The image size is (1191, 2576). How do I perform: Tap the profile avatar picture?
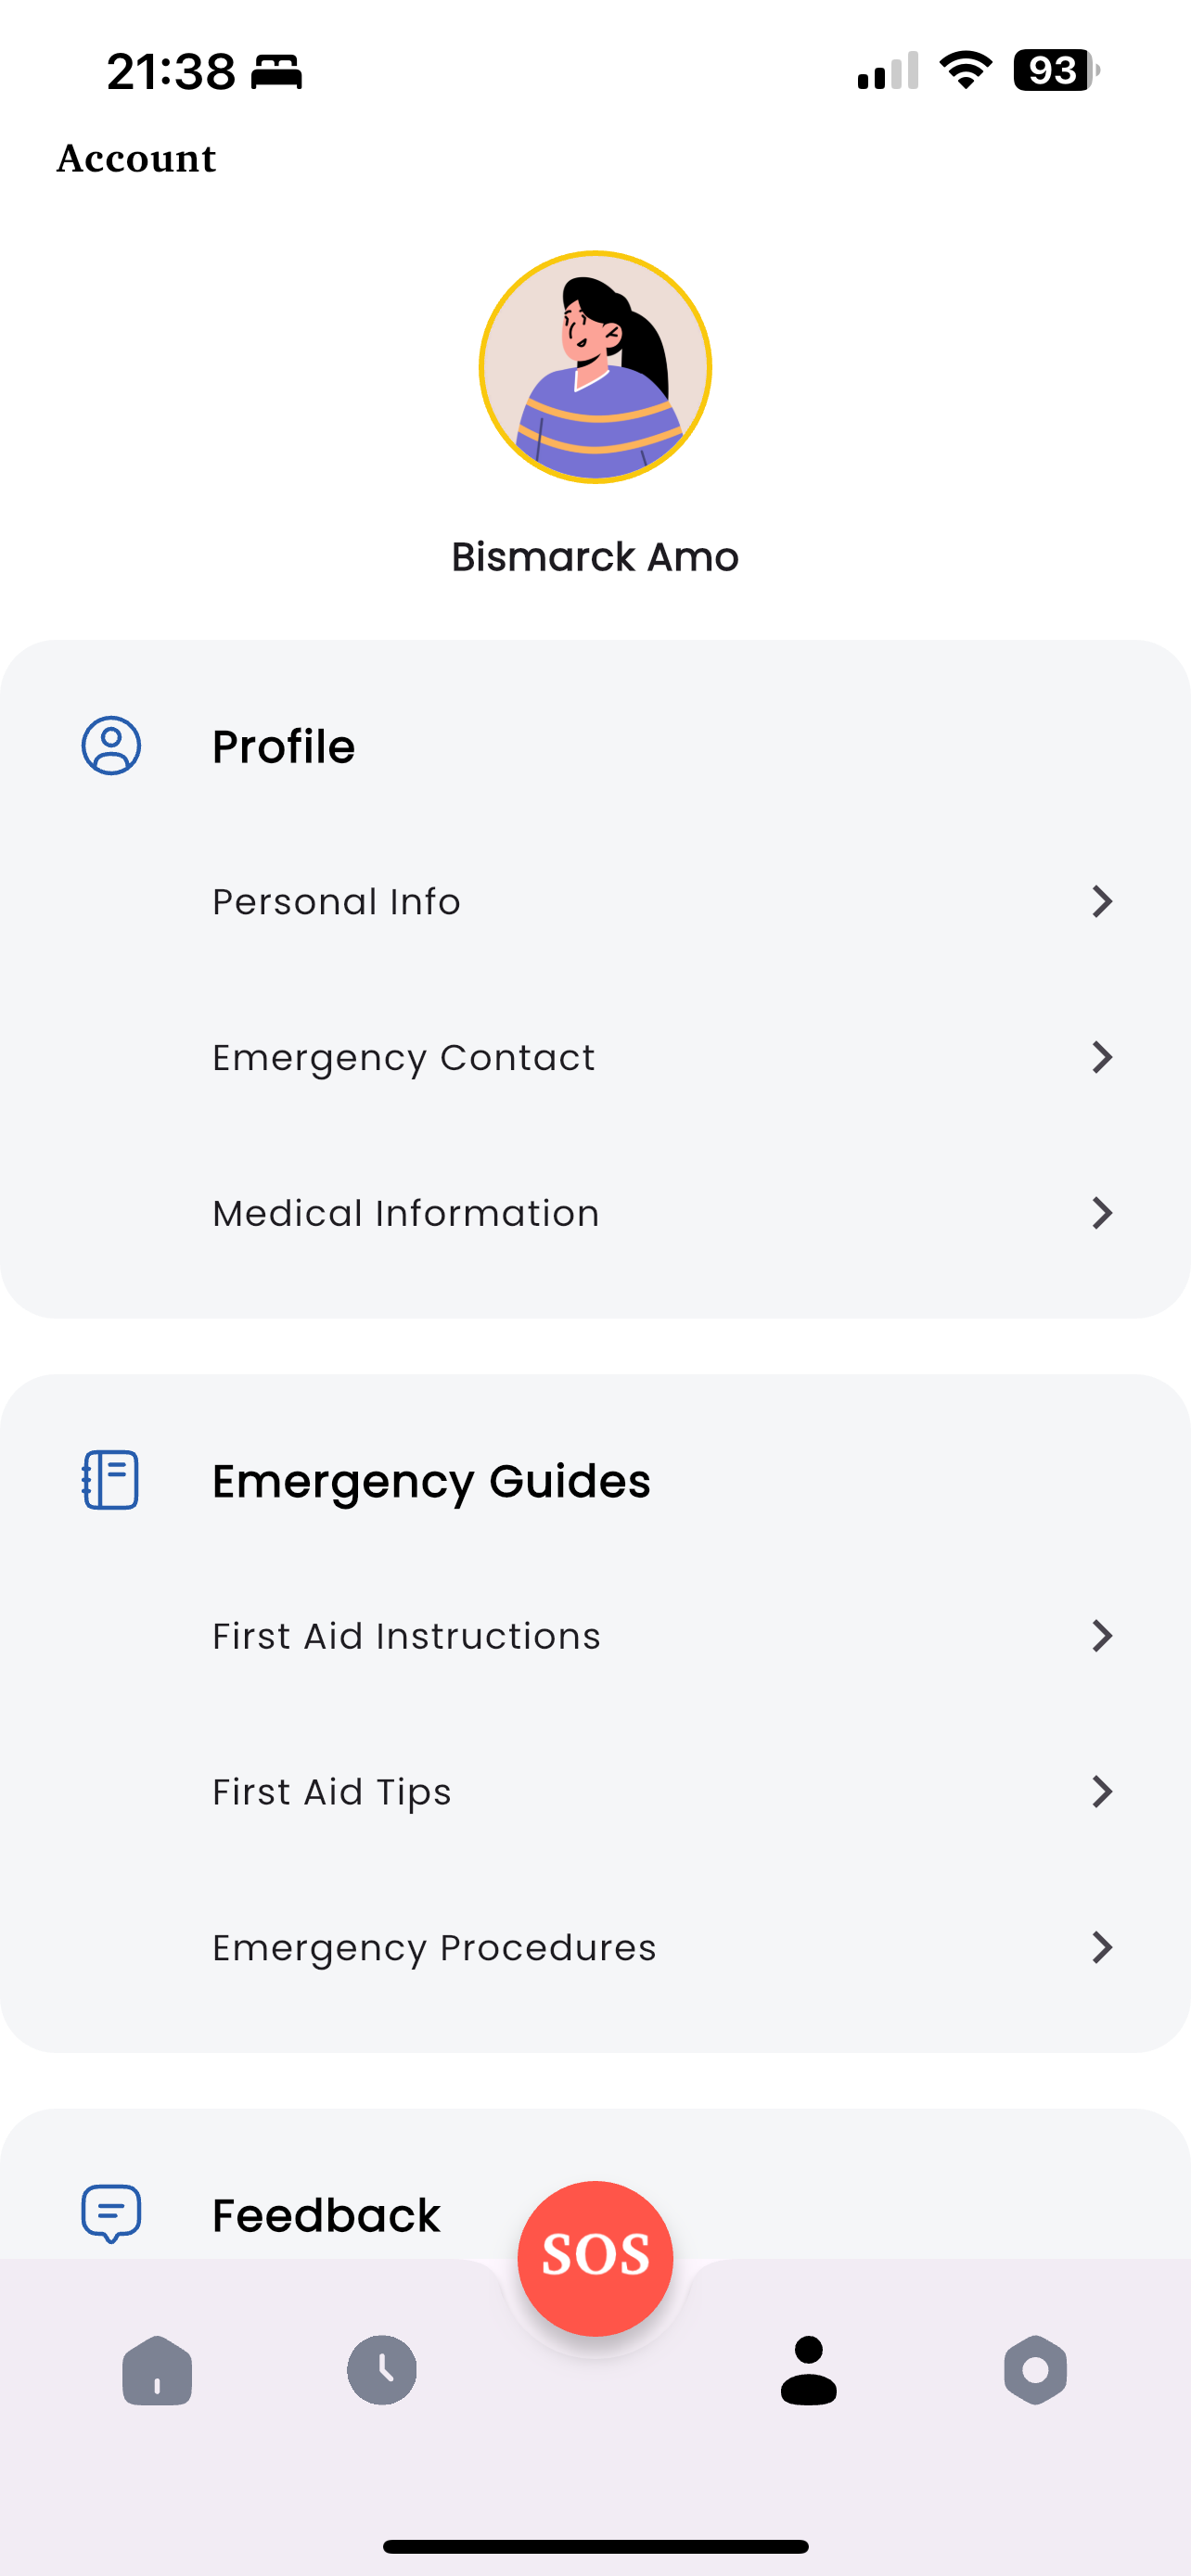[x=595, y=367]
